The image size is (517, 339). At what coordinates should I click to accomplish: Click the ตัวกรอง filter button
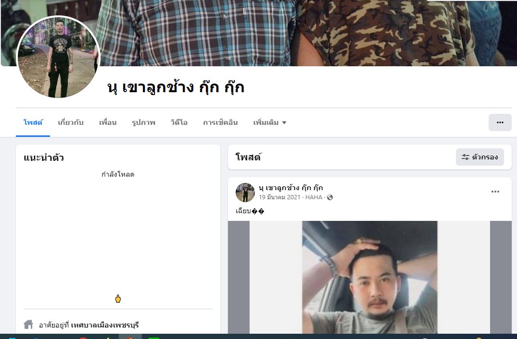pyautogui.click(x=480, y=157)
